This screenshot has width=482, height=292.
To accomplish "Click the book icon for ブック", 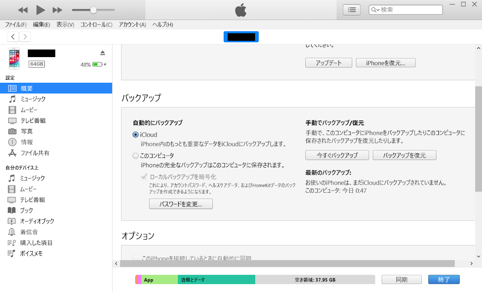I will coord(12,210).
